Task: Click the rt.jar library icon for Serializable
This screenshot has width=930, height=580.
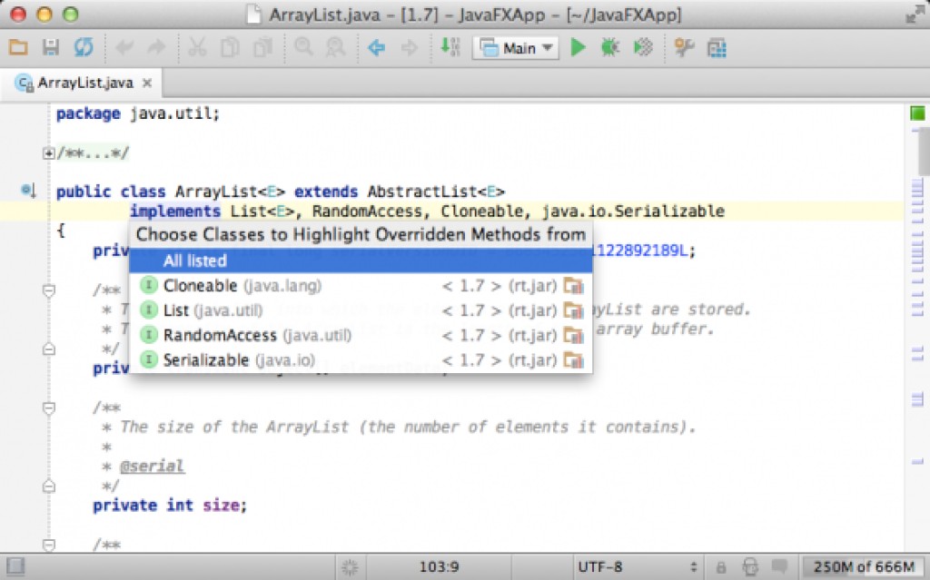Action: (574, 360)
